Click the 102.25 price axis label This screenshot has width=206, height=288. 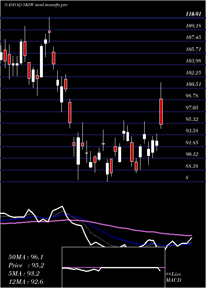[x=193, y=72]
